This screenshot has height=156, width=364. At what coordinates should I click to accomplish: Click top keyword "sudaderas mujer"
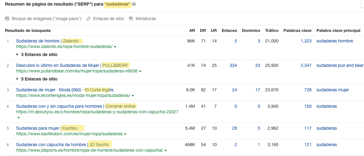pos(333,90)
